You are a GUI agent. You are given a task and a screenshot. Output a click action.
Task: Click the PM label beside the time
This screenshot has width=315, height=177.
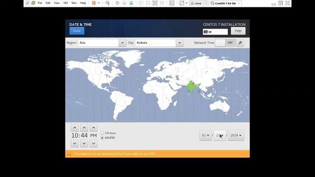click(x=94, y=136)
